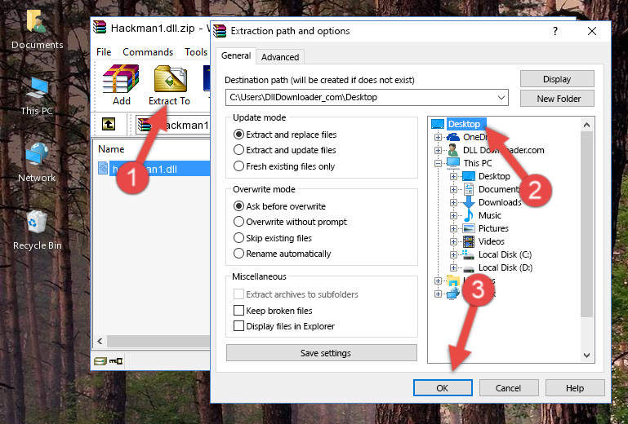Viewport: 628px width, 424px height.
Task: Expand the DLL Downloader.com tree node
Action: [438, 150]
